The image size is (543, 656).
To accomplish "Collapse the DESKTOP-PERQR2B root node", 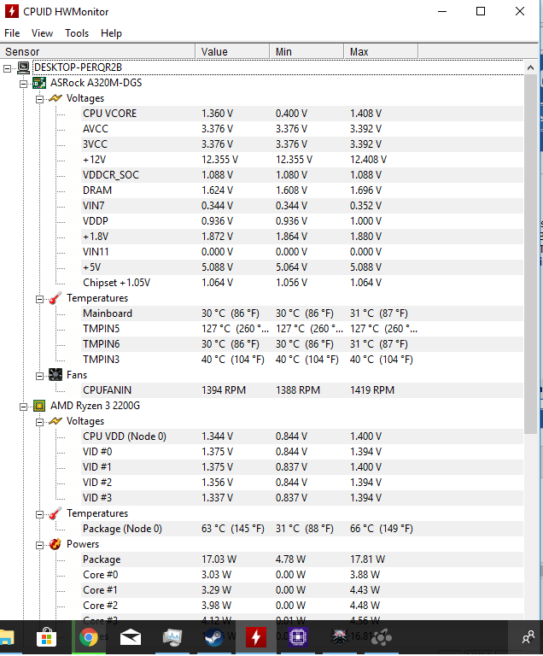I will [x=7, y=68].
